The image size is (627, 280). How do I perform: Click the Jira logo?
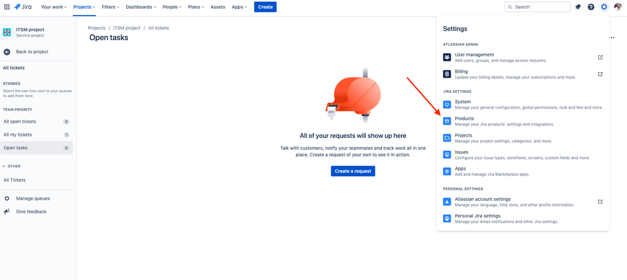(x=23, y=7)
